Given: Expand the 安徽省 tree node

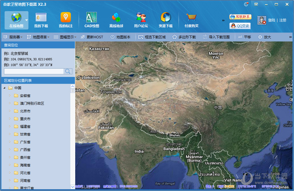Looking at the screenshot, I should click(10, 95).
